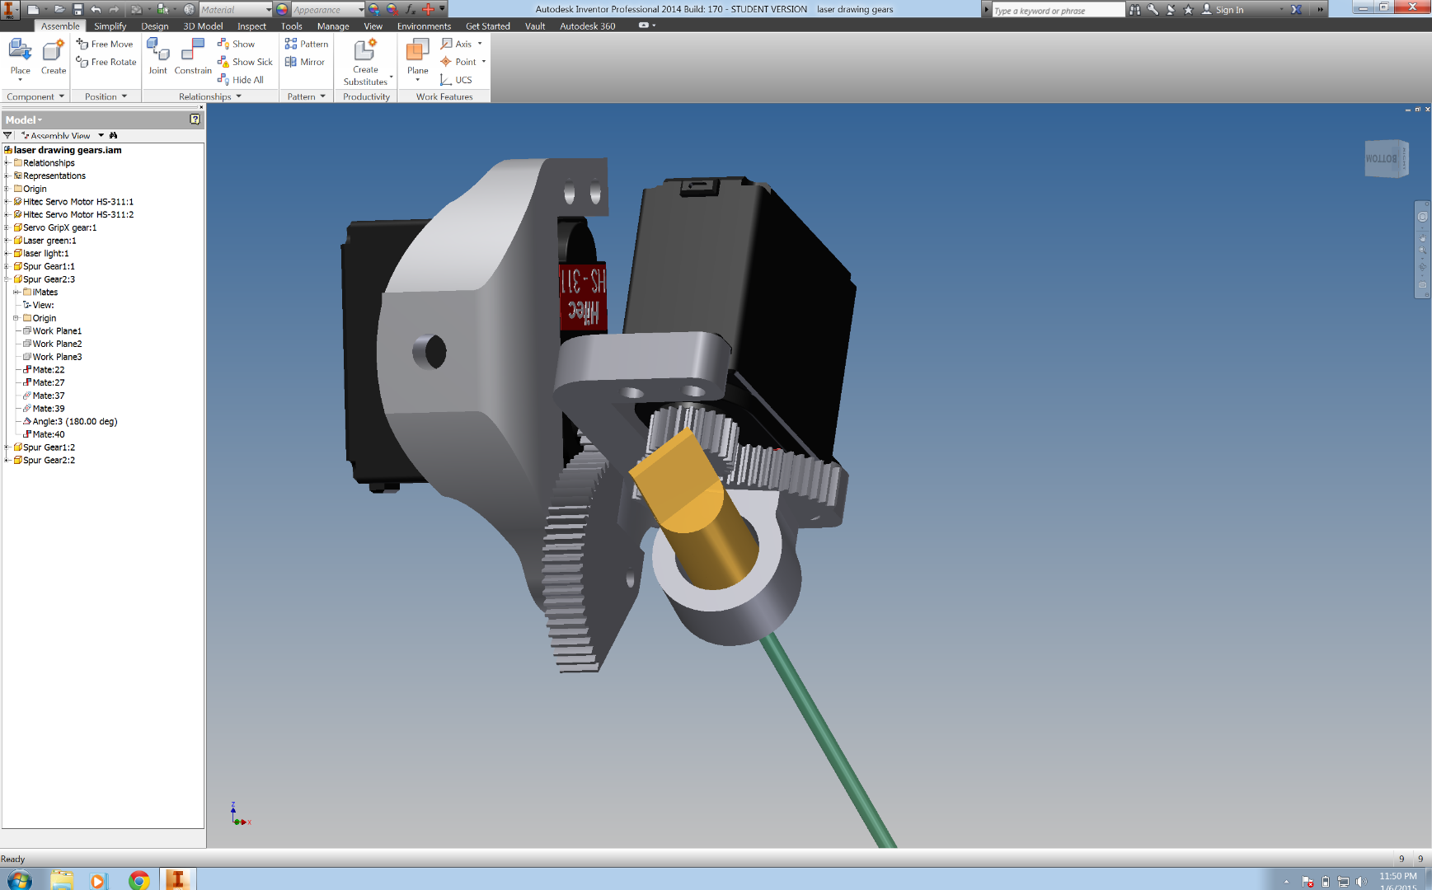Activate the Free Rotate tool
The width and height of the screenshot is (1432, 890).
pos(106,62)
